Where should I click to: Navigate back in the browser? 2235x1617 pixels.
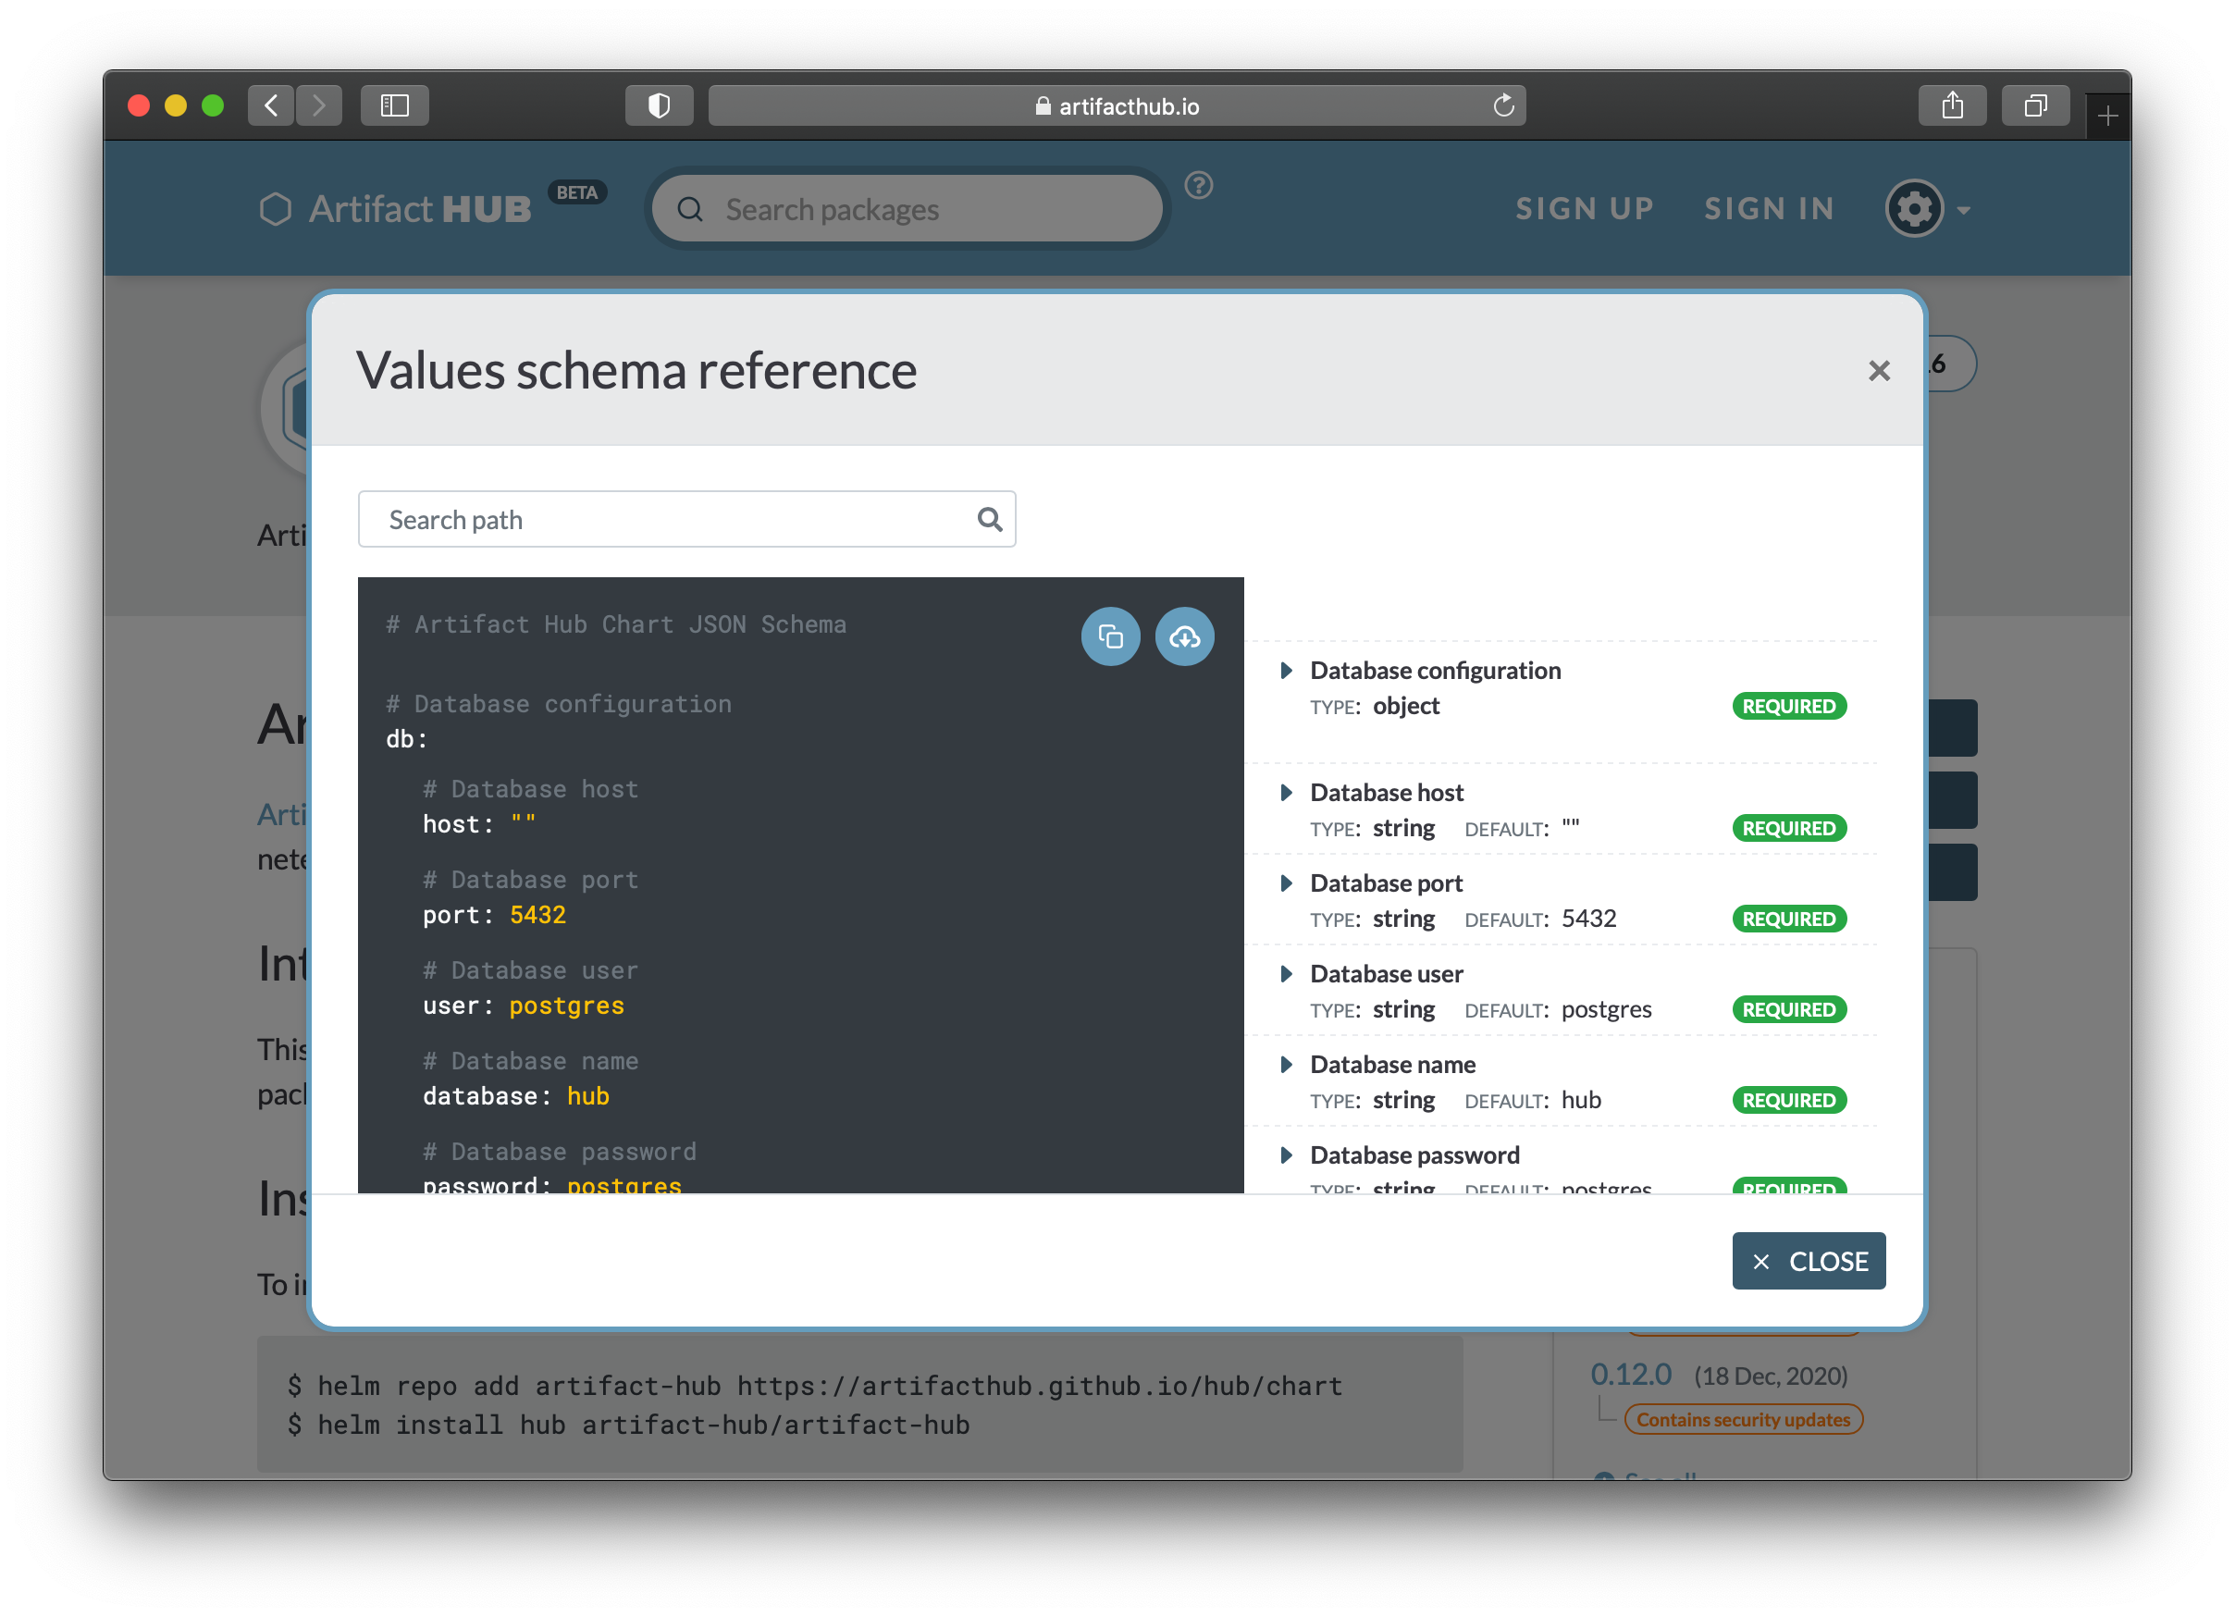click(x=271, y=105)
